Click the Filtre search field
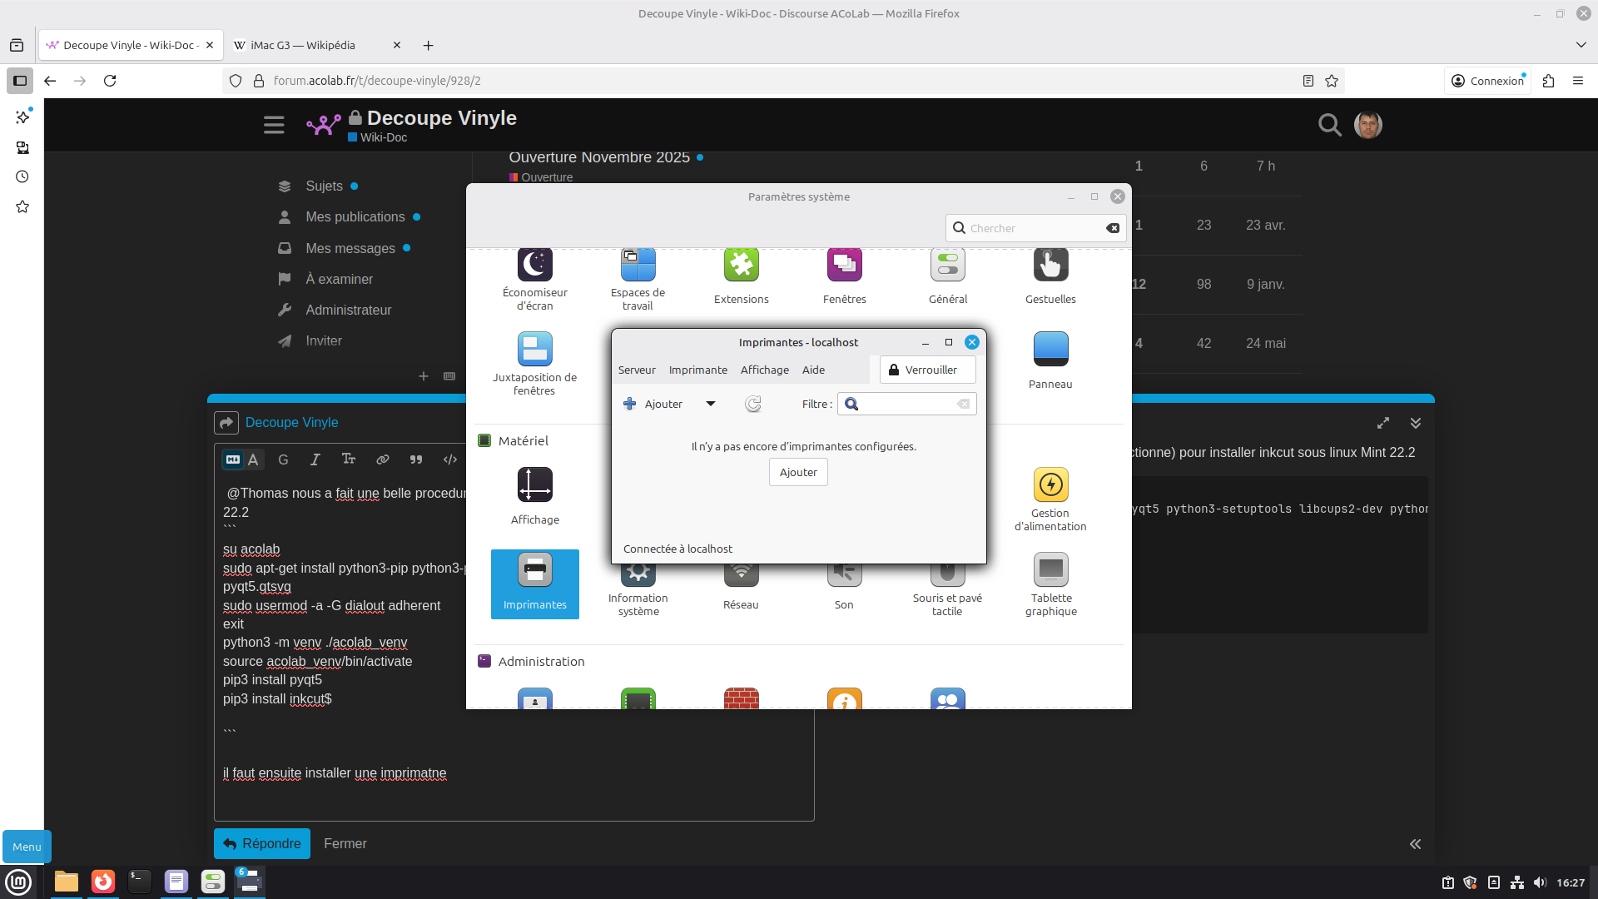1598x899 pixels. click(x=907, y=404)
